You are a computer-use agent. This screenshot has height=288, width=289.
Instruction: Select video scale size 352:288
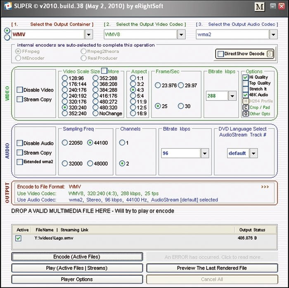click(x=95, y=78)
